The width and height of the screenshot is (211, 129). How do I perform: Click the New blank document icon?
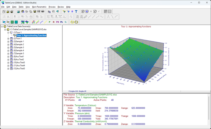click(4, 11)
